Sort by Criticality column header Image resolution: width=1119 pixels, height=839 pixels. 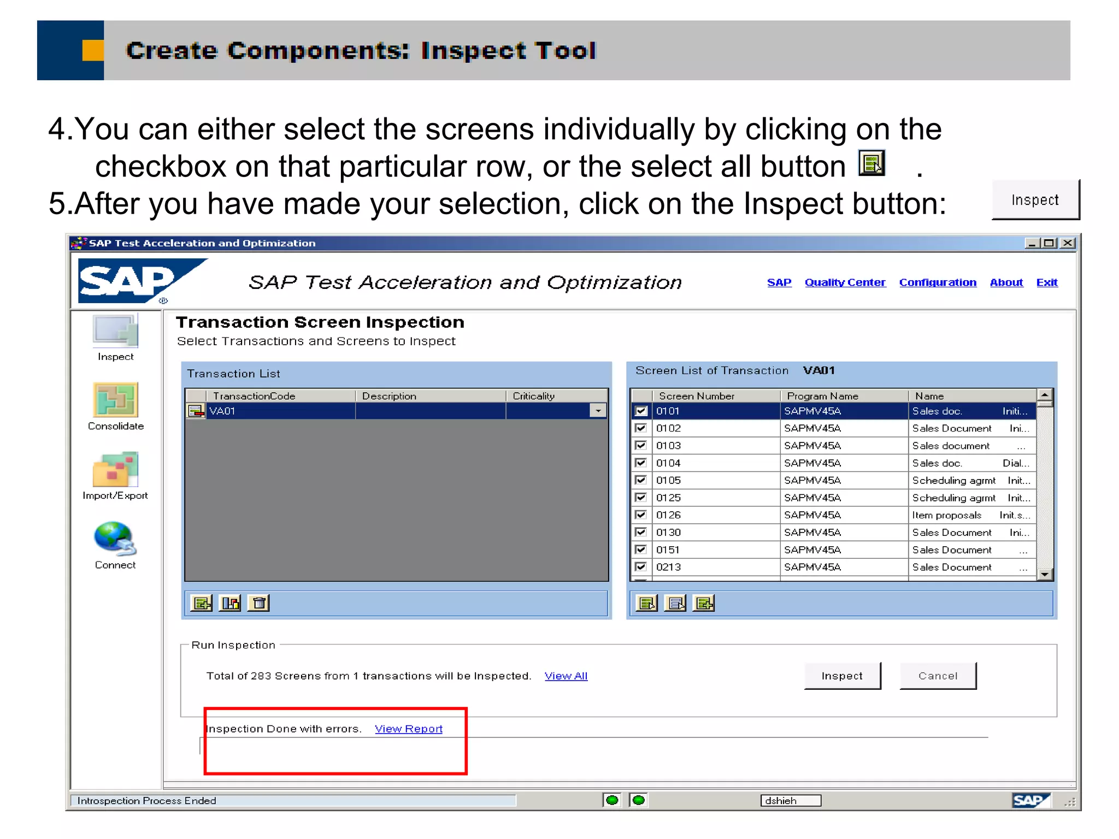[x=557, y=396]
